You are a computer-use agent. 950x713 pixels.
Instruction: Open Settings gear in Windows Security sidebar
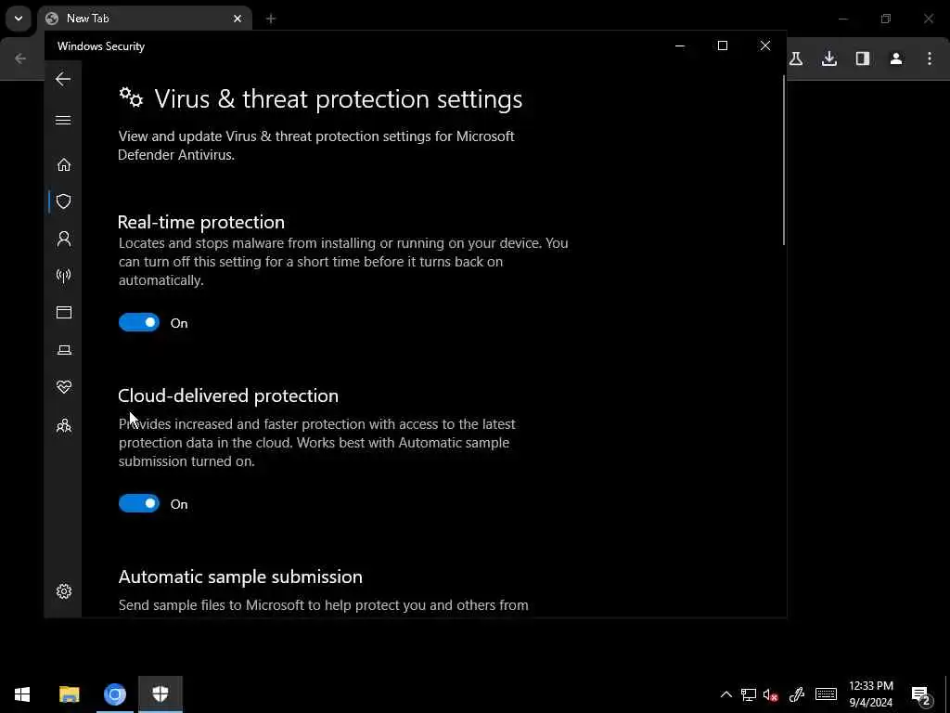(x=64, y=591)
